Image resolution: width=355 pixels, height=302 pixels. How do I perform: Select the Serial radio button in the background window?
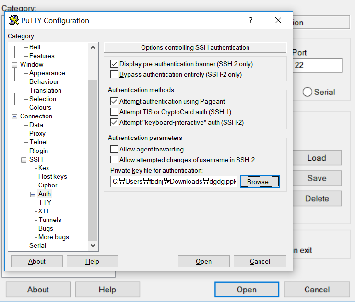point(307,92)
